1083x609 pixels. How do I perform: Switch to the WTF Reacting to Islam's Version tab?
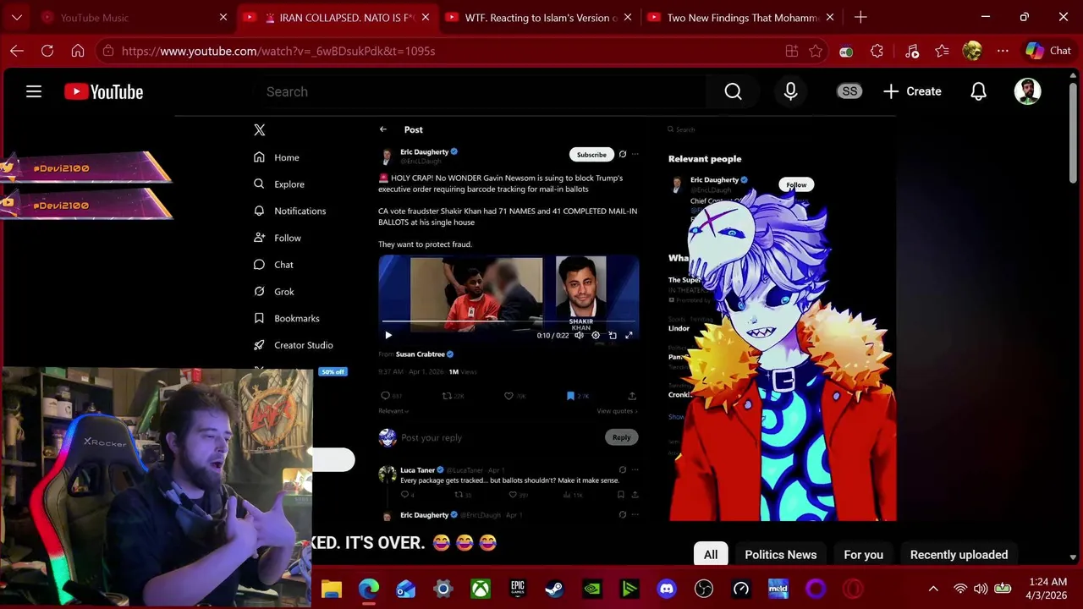click(533, 17)
